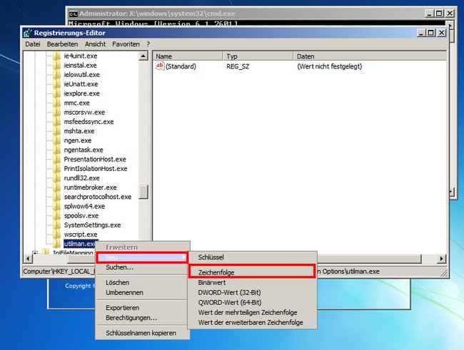Minimize the cmd.exe window
Image resolution: width=464 pixels, height=350 pixels.
coord(430,14)
